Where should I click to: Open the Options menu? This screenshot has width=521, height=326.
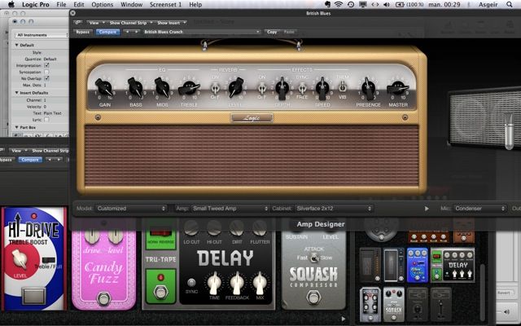[102, 5]
